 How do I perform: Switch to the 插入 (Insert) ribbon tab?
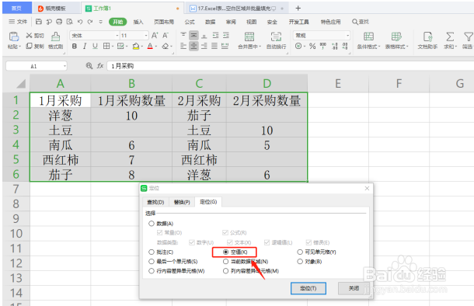[138, 22]
